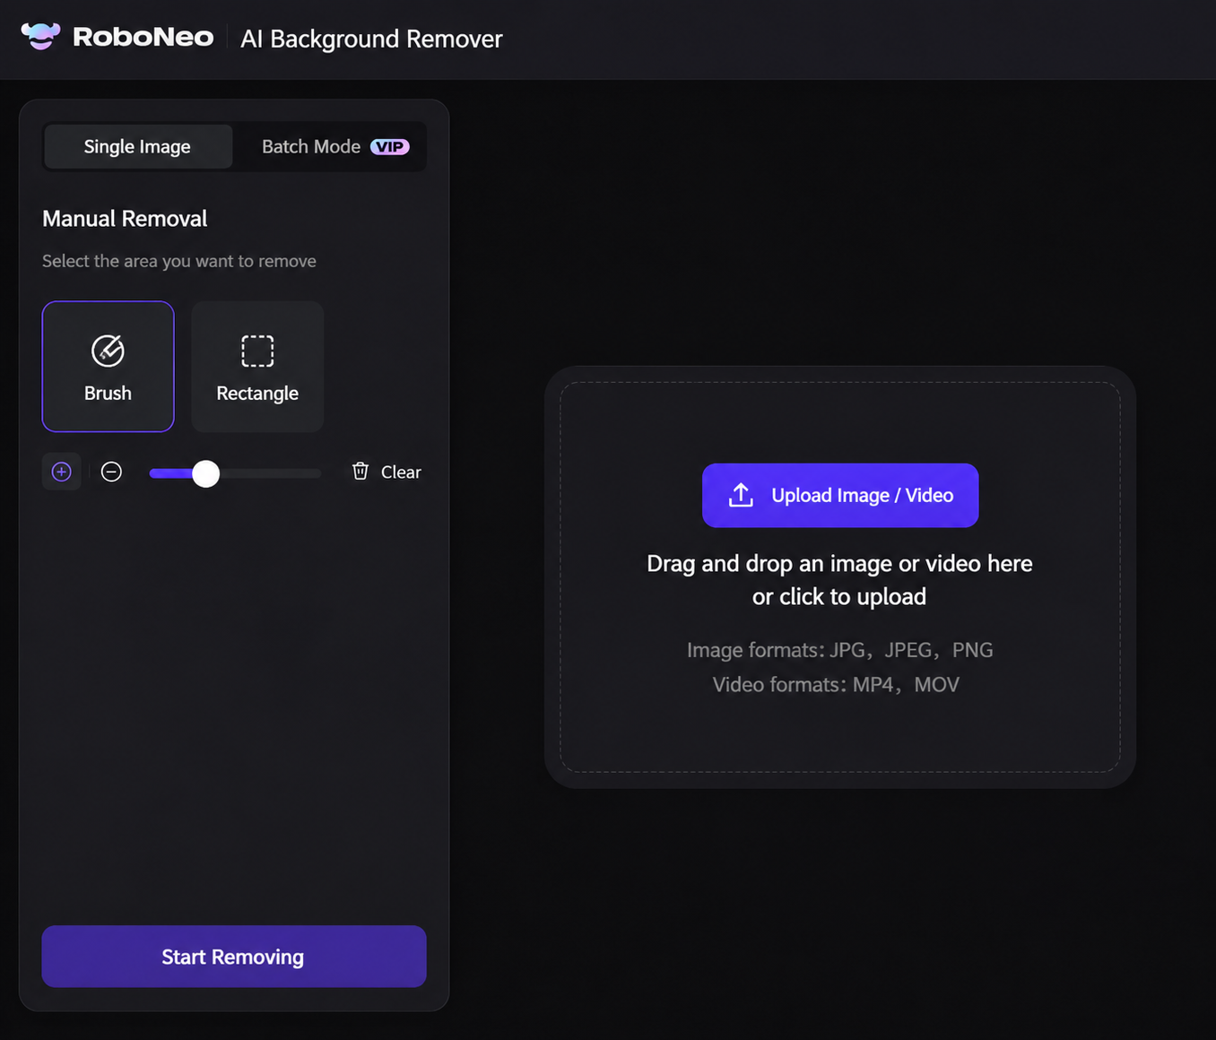Click the drag and drop upload text
The image size is (1216, 1040).
point(839,580)
